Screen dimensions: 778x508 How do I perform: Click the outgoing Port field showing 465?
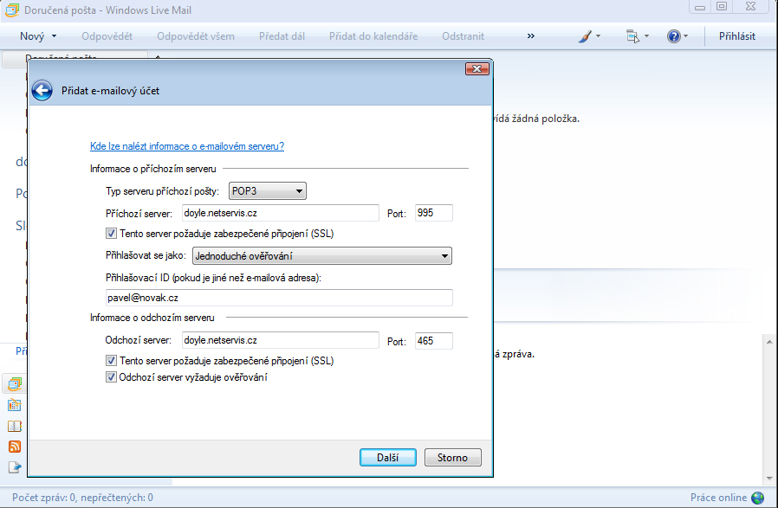tap(434, 340)
